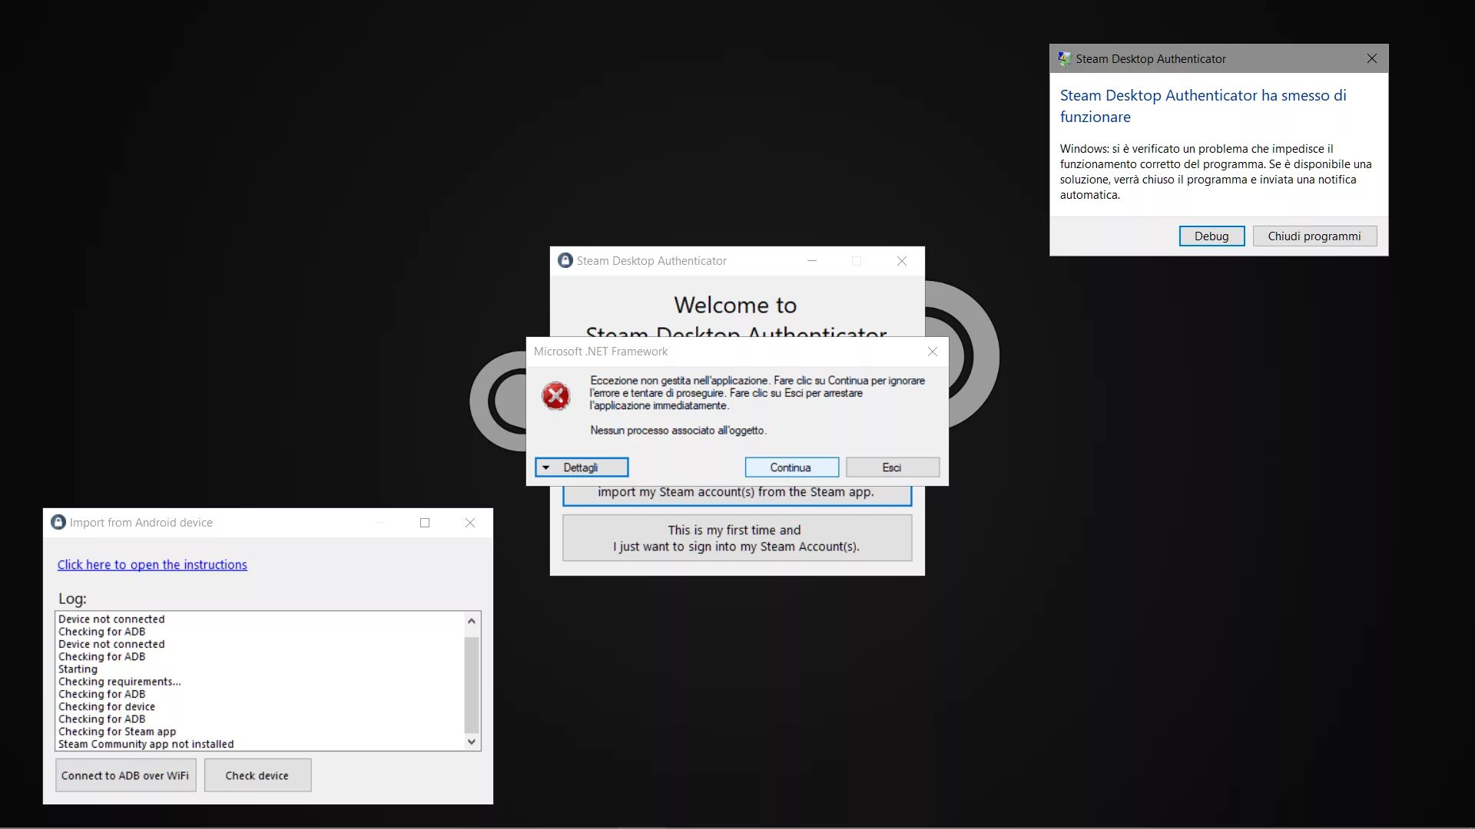Click lock icon in Welcome window title bar
Screen dimensions: 1475x829
click(x=565, y=260)
